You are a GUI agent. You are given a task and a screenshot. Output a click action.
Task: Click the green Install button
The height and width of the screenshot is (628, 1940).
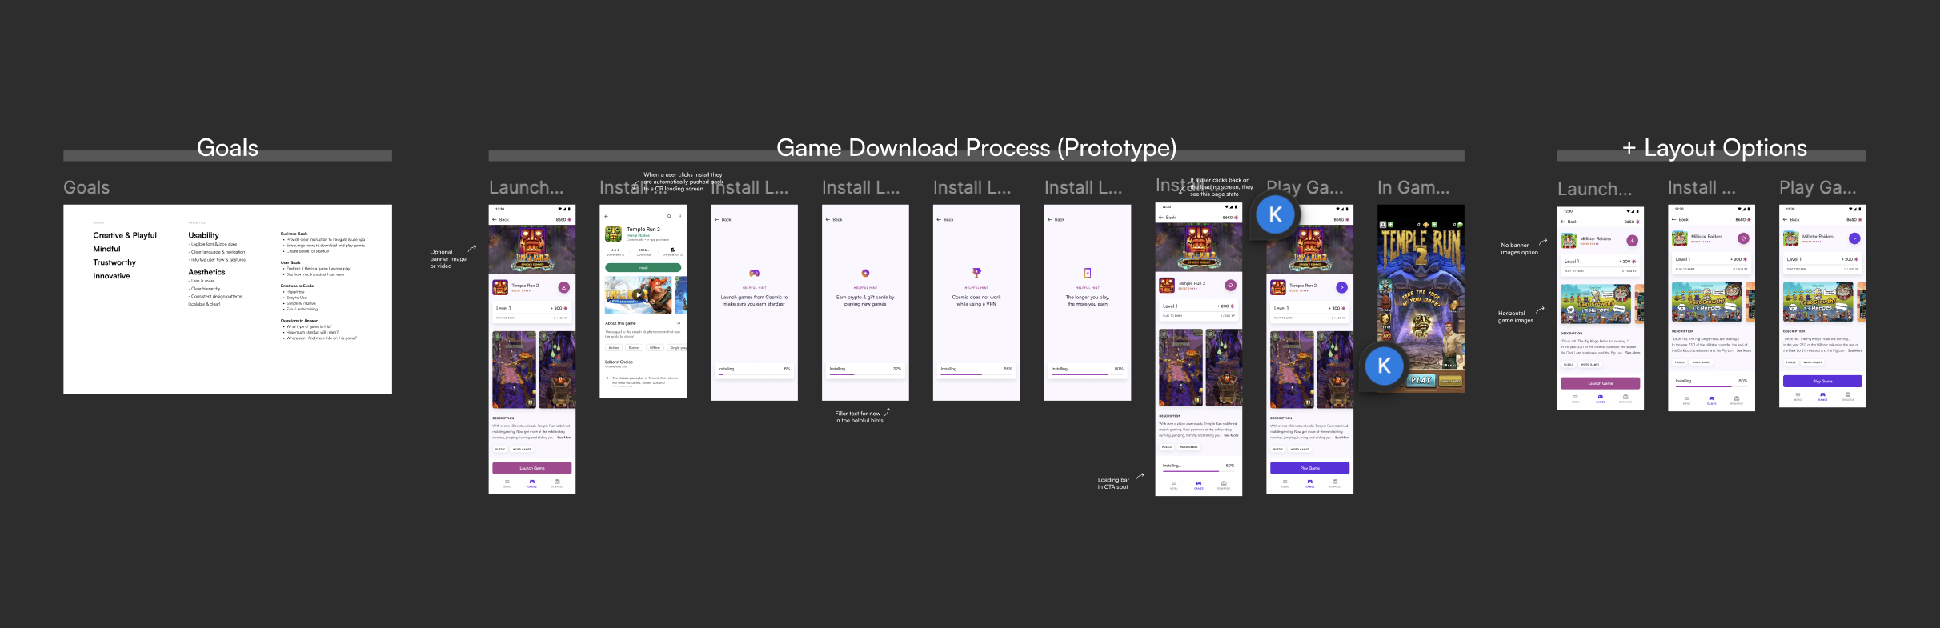(643, 267)
